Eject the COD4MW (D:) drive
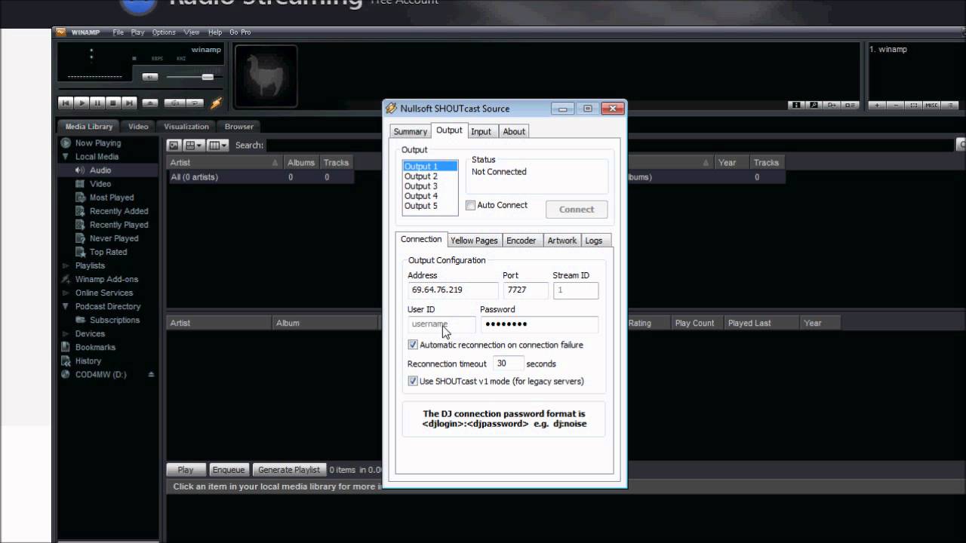 tap(151, 374)
